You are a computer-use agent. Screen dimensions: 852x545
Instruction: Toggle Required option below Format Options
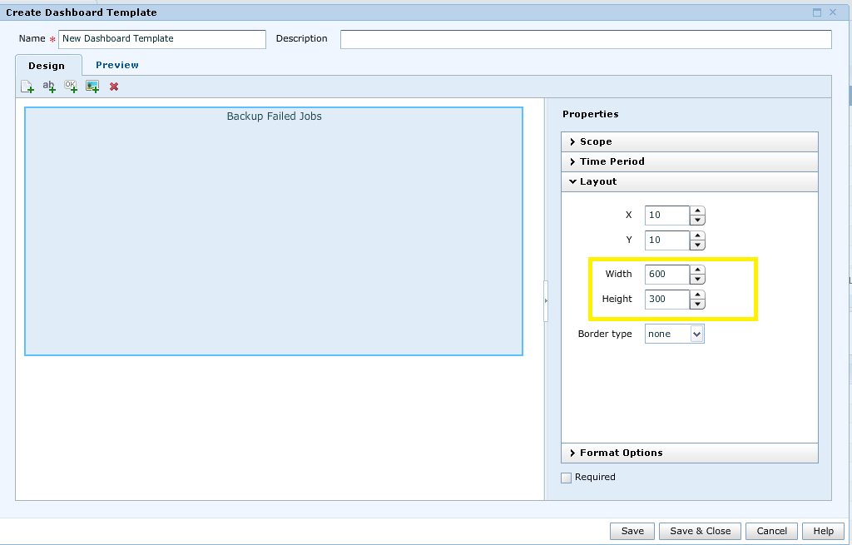tap(566, 477)
